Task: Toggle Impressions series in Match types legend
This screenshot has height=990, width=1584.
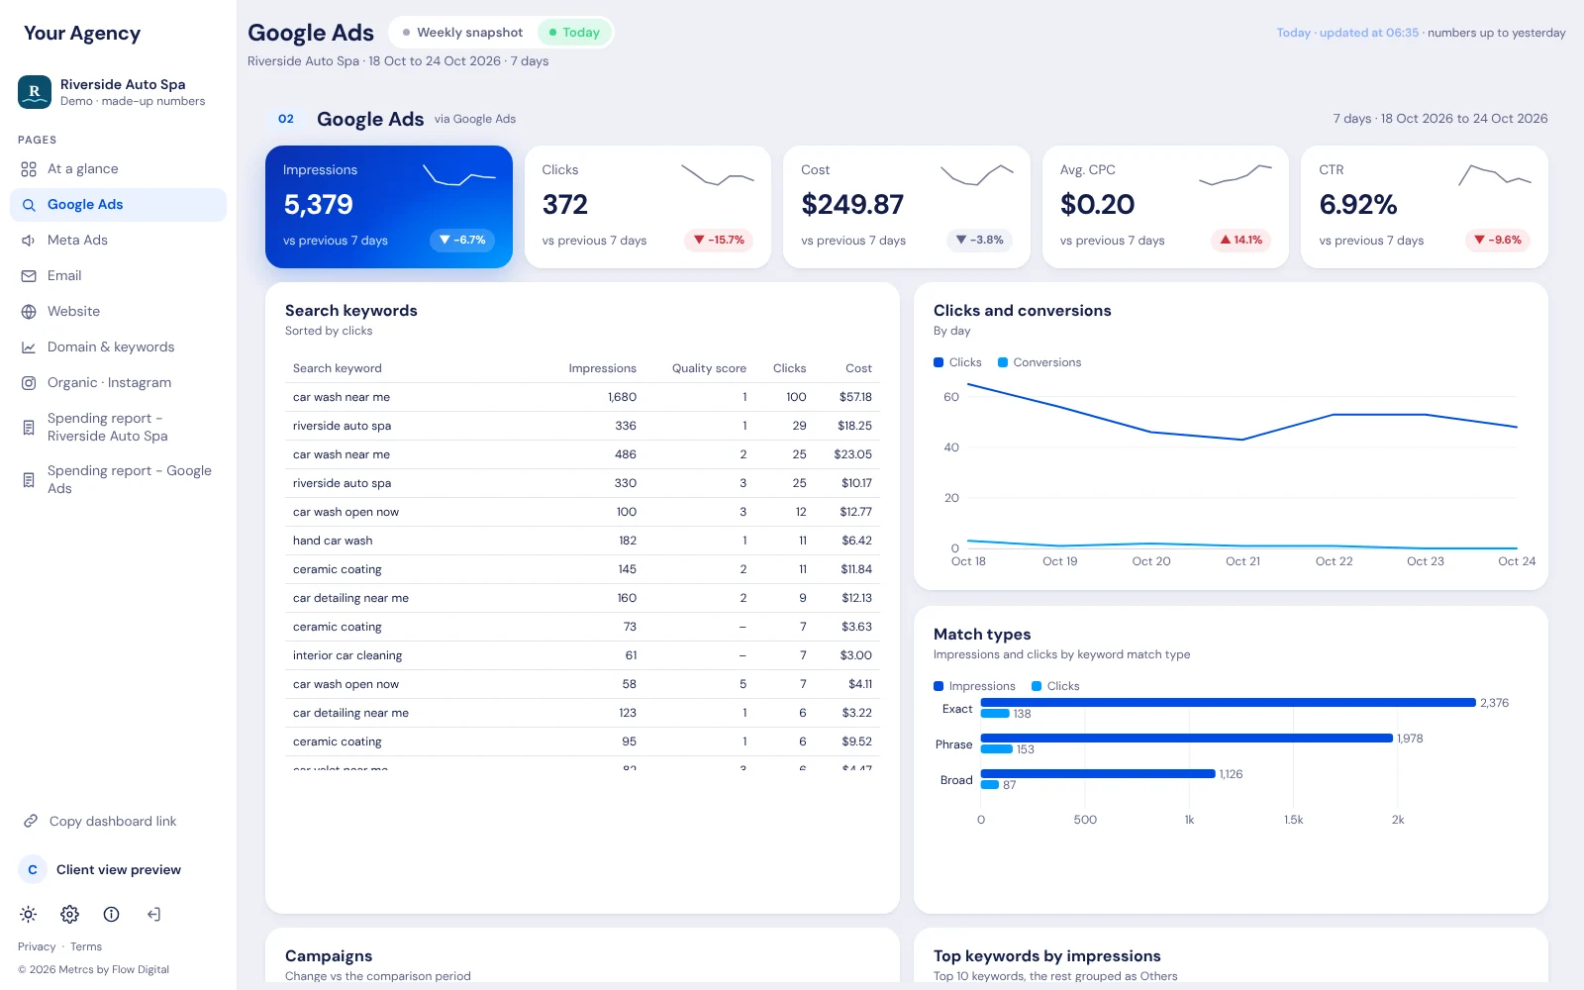Action: click(974, 686)
